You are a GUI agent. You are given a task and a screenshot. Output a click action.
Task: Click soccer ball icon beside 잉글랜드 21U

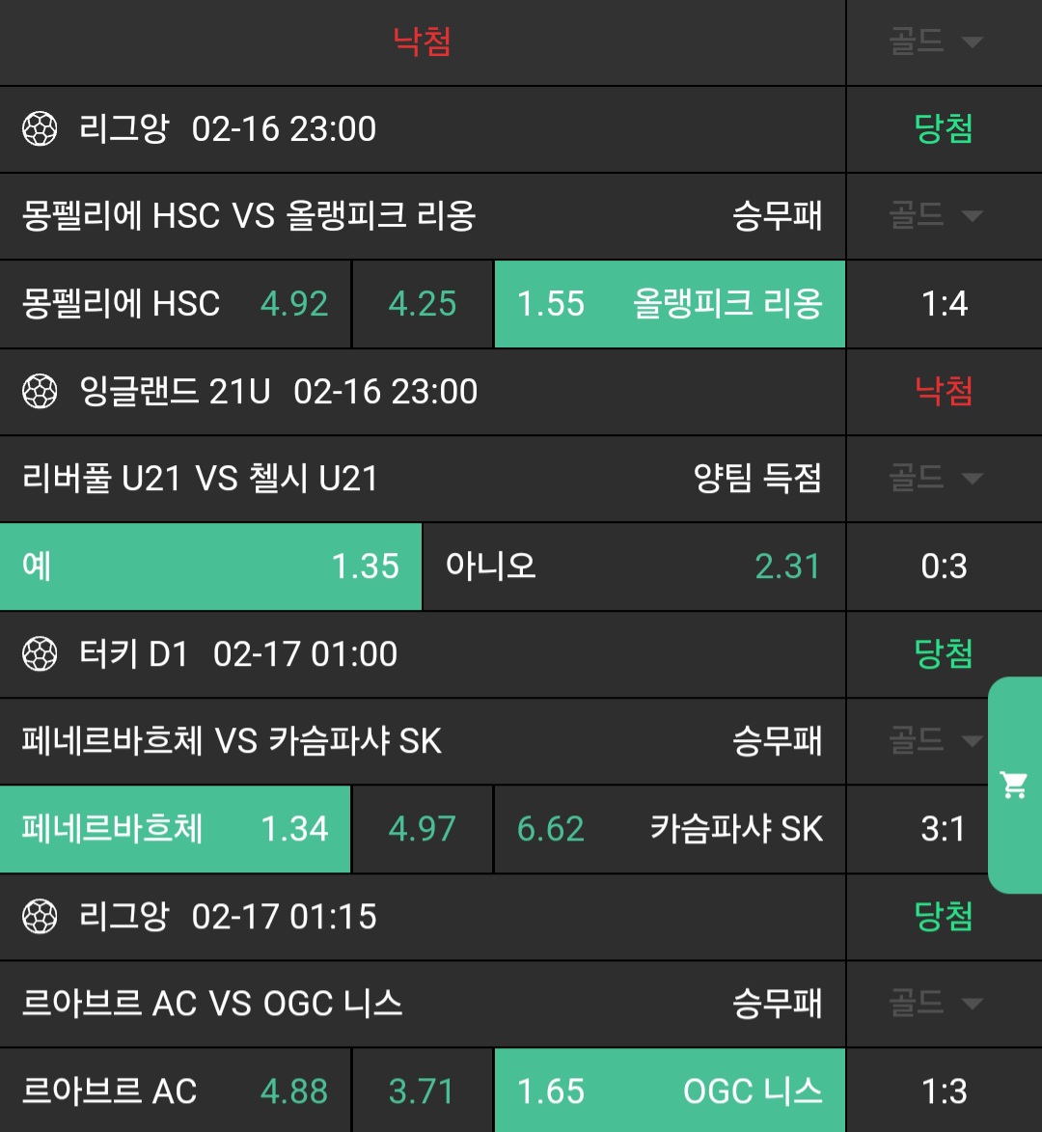coord(41,392)
